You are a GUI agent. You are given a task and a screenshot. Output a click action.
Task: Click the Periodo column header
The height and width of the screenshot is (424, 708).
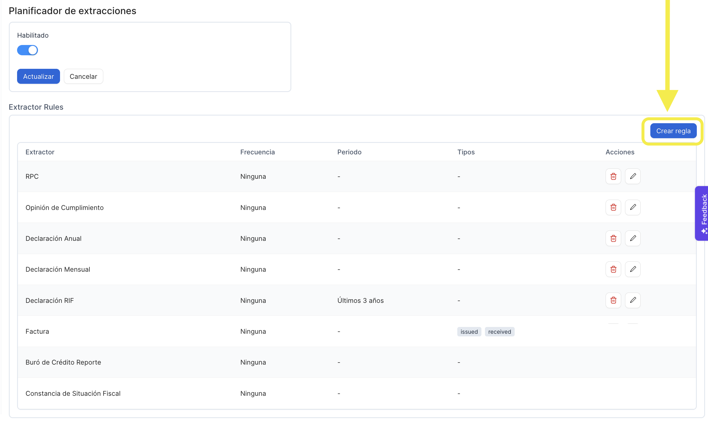coord(349,152)
